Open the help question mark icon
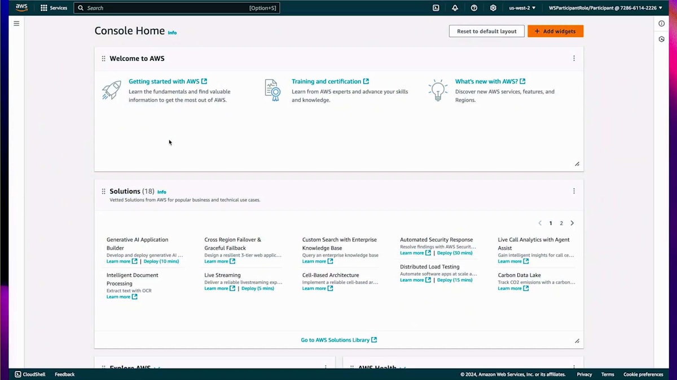This screenshot has width=677, height=380. click(x=474, y=8)
